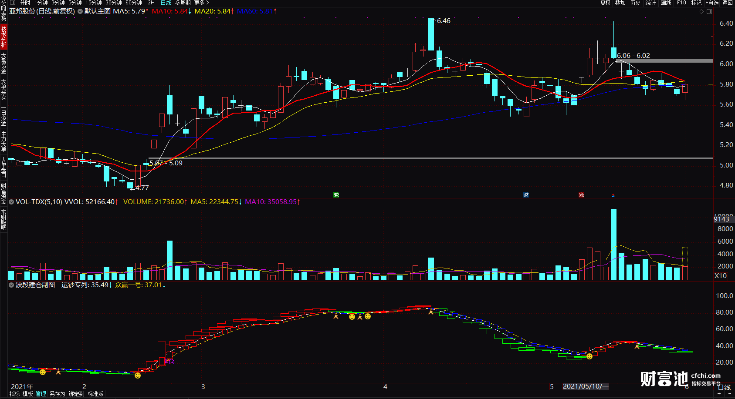Open the 模板 template tab
Viewport: 735px width, 399px height.
click(x=27, y=394)
